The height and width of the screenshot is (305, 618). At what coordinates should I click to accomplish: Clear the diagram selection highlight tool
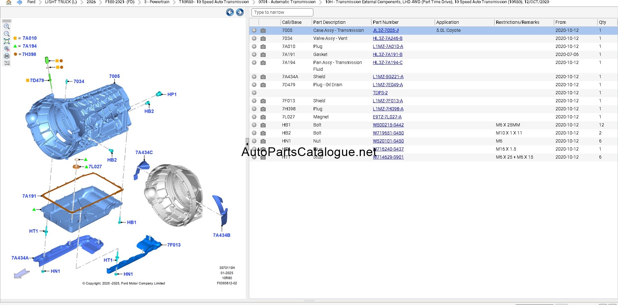pyautogui.click(x=7, y=49)
